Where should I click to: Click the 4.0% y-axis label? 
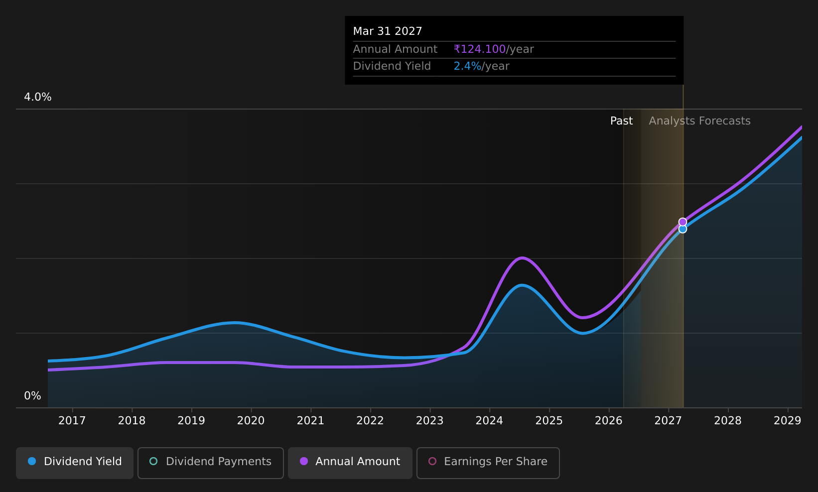pos(38,97)
